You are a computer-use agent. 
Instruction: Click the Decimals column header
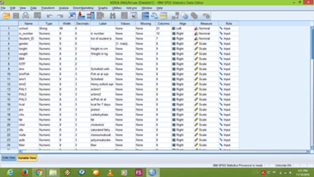tap(82, 24)
